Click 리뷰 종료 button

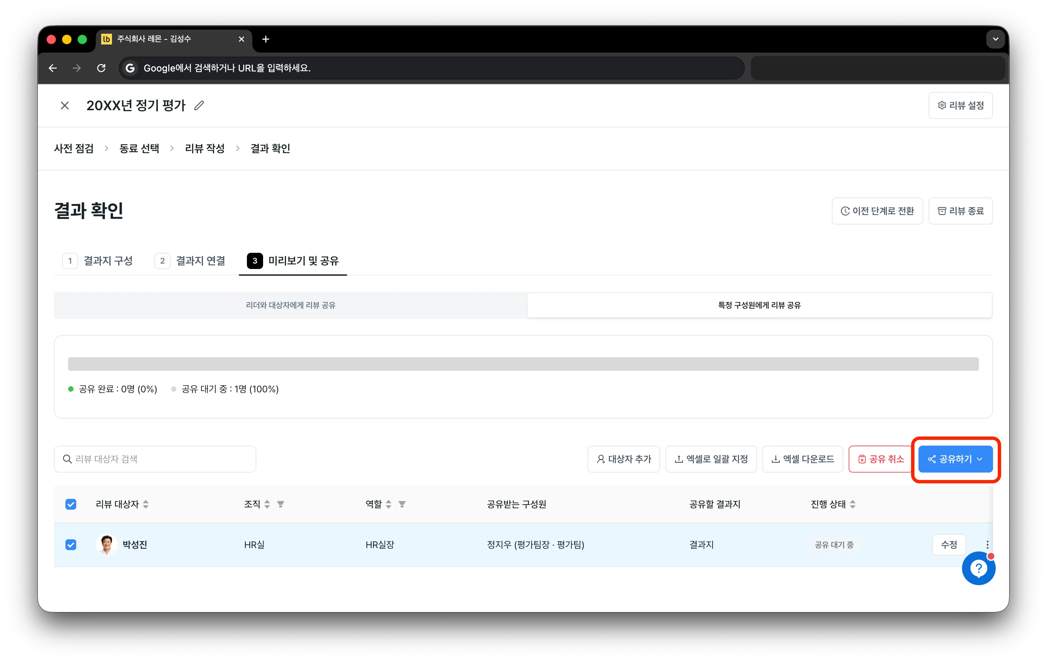[x=960, y=211]
